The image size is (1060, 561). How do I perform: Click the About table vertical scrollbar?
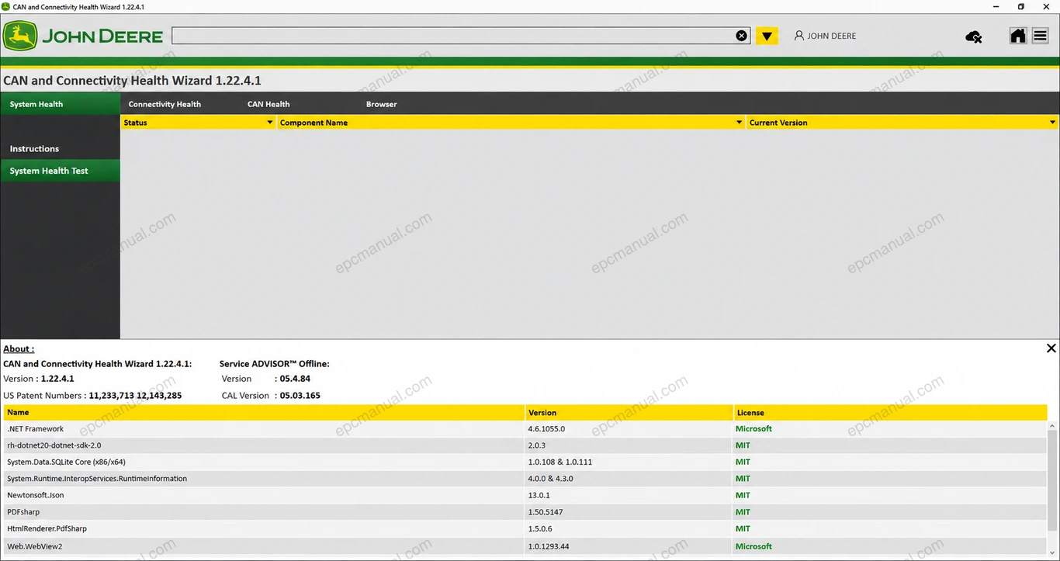(1053, 481)
